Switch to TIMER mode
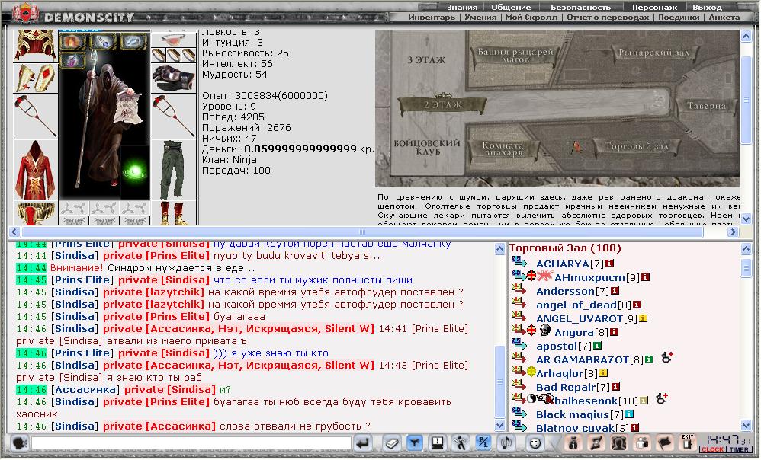 740,450
